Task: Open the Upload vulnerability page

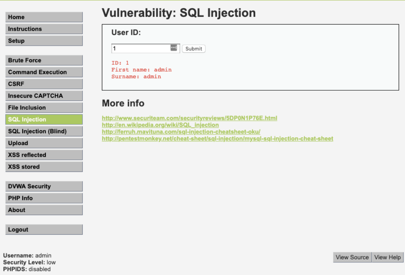Action: (x=44, y=143)
